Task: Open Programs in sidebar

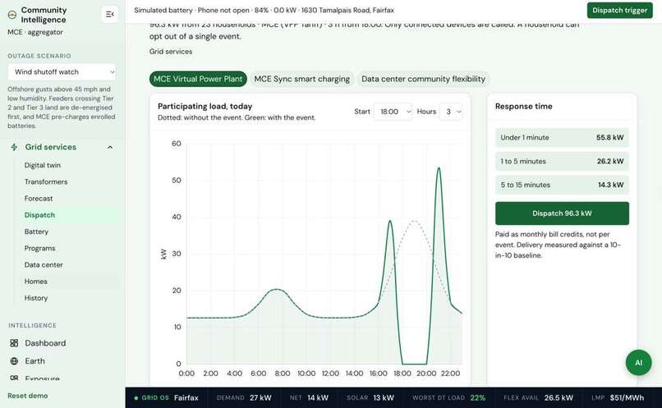Action: coord(39,248)
